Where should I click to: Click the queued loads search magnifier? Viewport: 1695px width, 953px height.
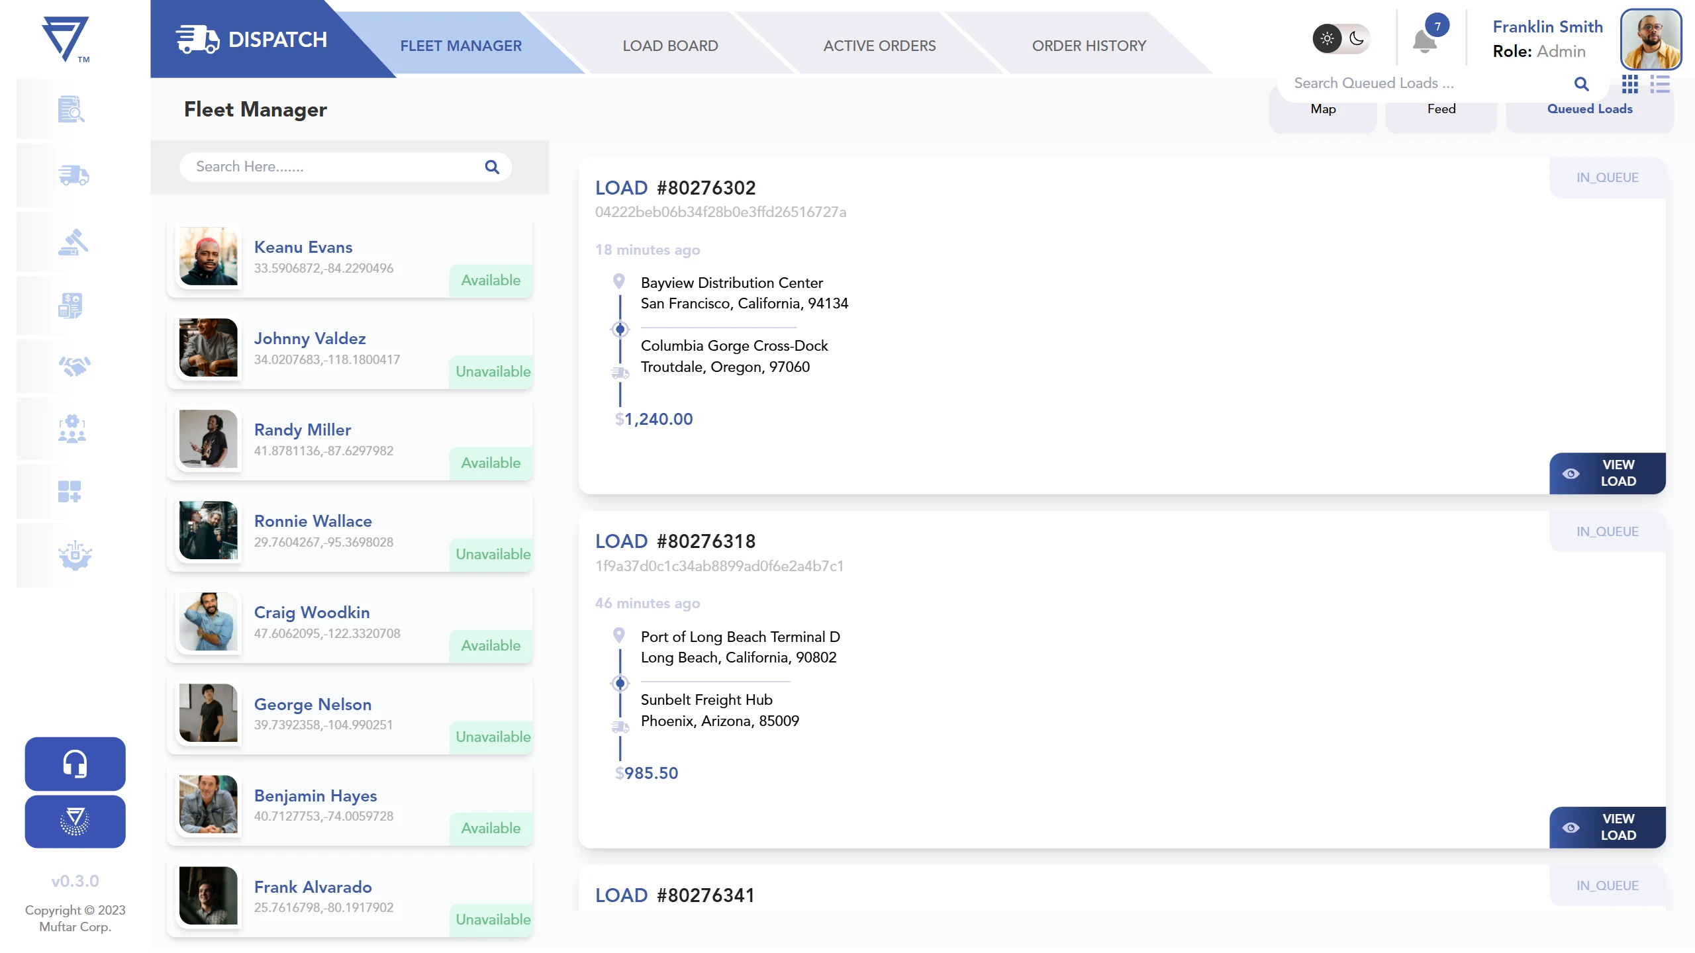pos(1582,83)
